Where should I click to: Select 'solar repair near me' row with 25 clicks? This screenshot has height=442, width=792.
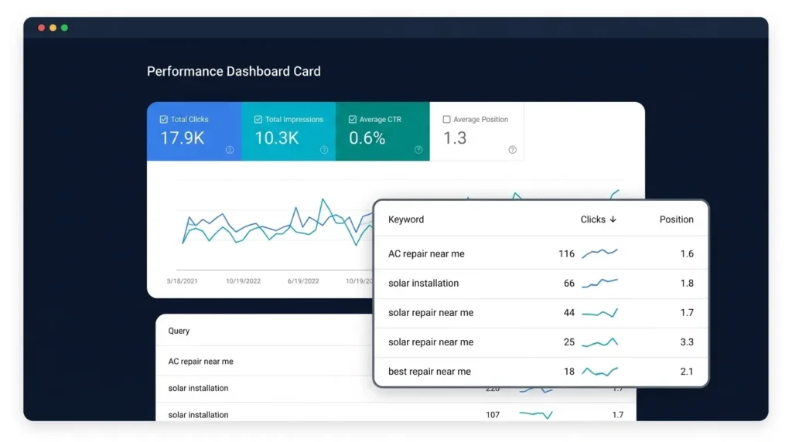point(541,342)
